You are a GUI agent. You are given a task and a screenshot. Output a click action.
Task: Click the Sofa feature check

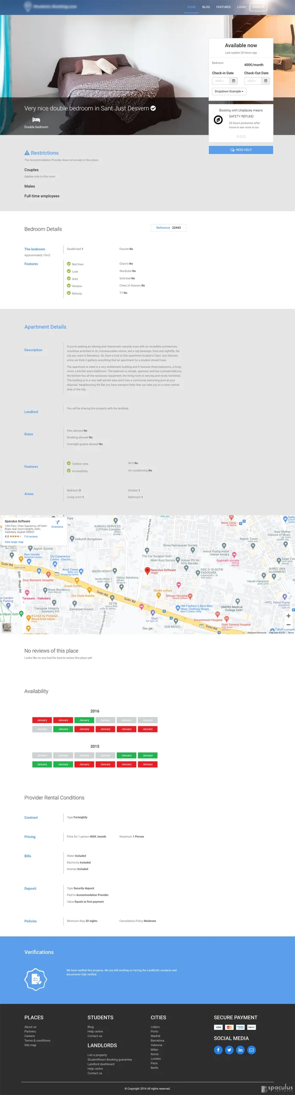coord(69,278)
